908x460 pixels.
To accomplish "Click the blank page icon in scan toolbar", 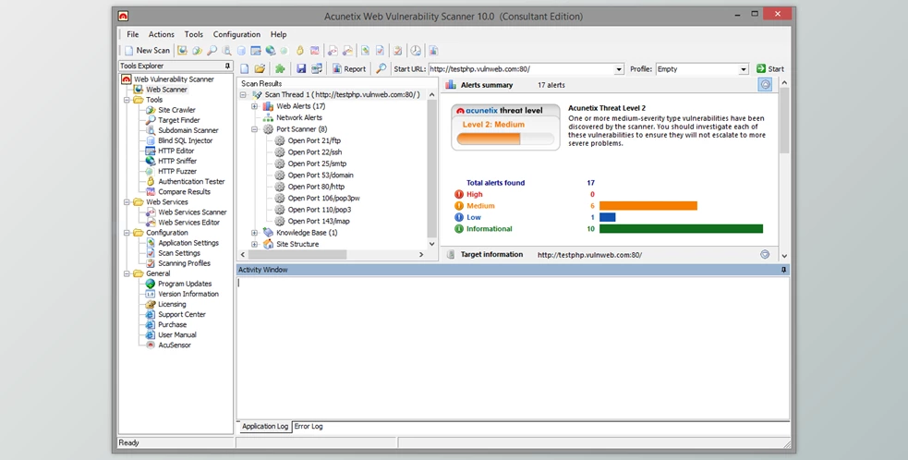I will pyautogui.click(x=245, y=69).
